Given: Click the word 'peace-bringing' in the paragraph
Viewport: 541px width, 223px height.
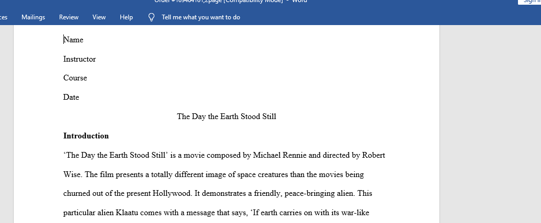Looking at the screenshot, I should click(x=310, y=193).
